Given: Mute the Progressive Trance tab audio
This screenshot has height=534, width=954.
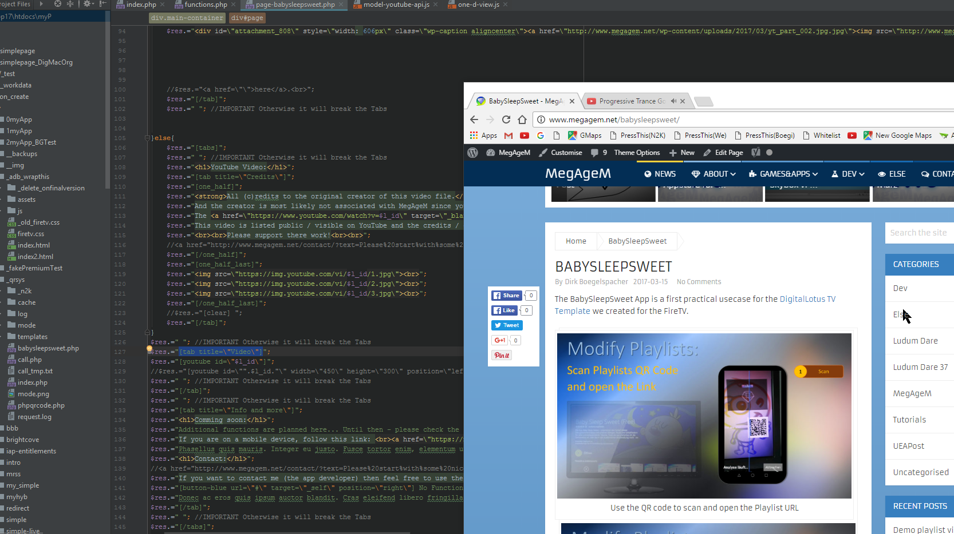Looking at the screenshot, I should pos(673,101).
